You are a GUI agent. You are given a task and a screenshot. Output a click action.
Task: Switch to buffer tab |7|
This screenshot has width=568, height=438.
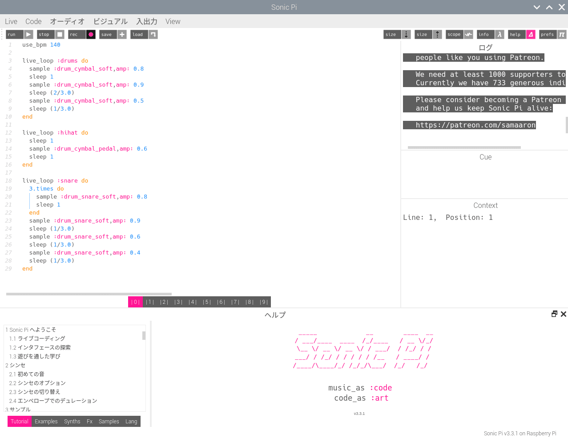click(235, 302)
